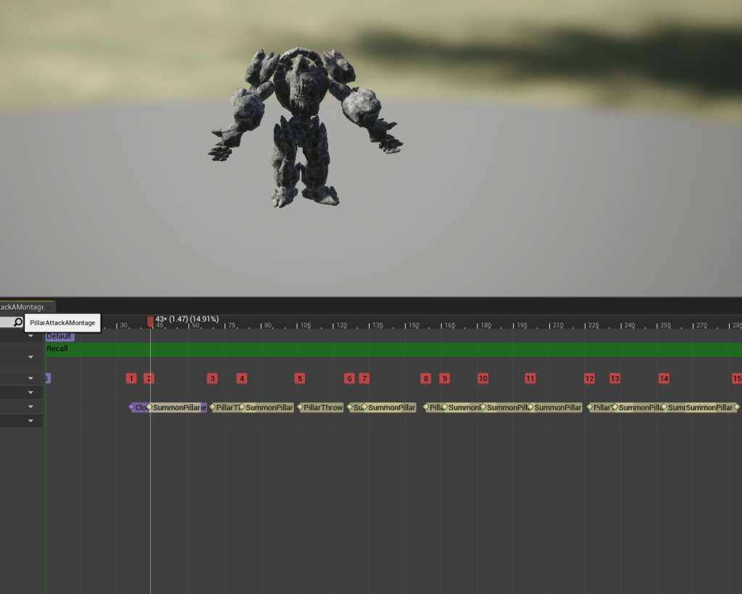
Task: Click red marker number 3
Action: (x=212, y=378)
